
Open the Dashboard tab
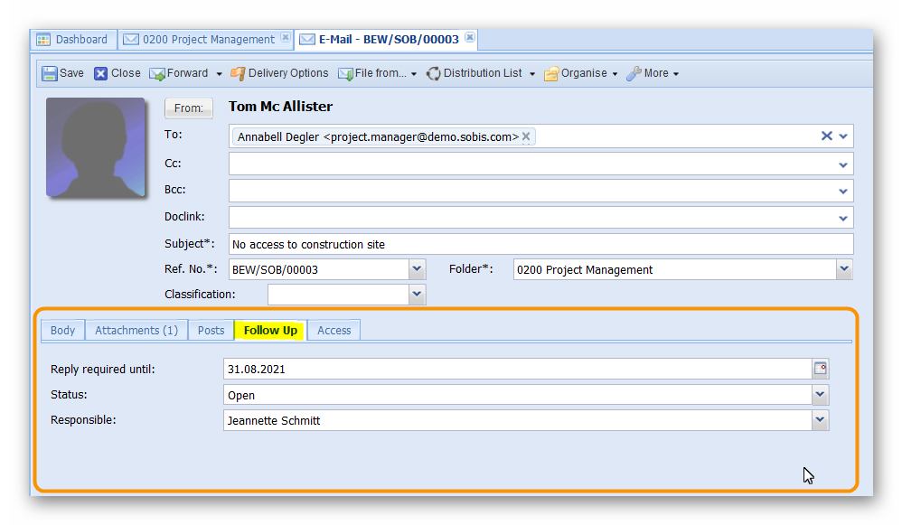tap(72, 40)
